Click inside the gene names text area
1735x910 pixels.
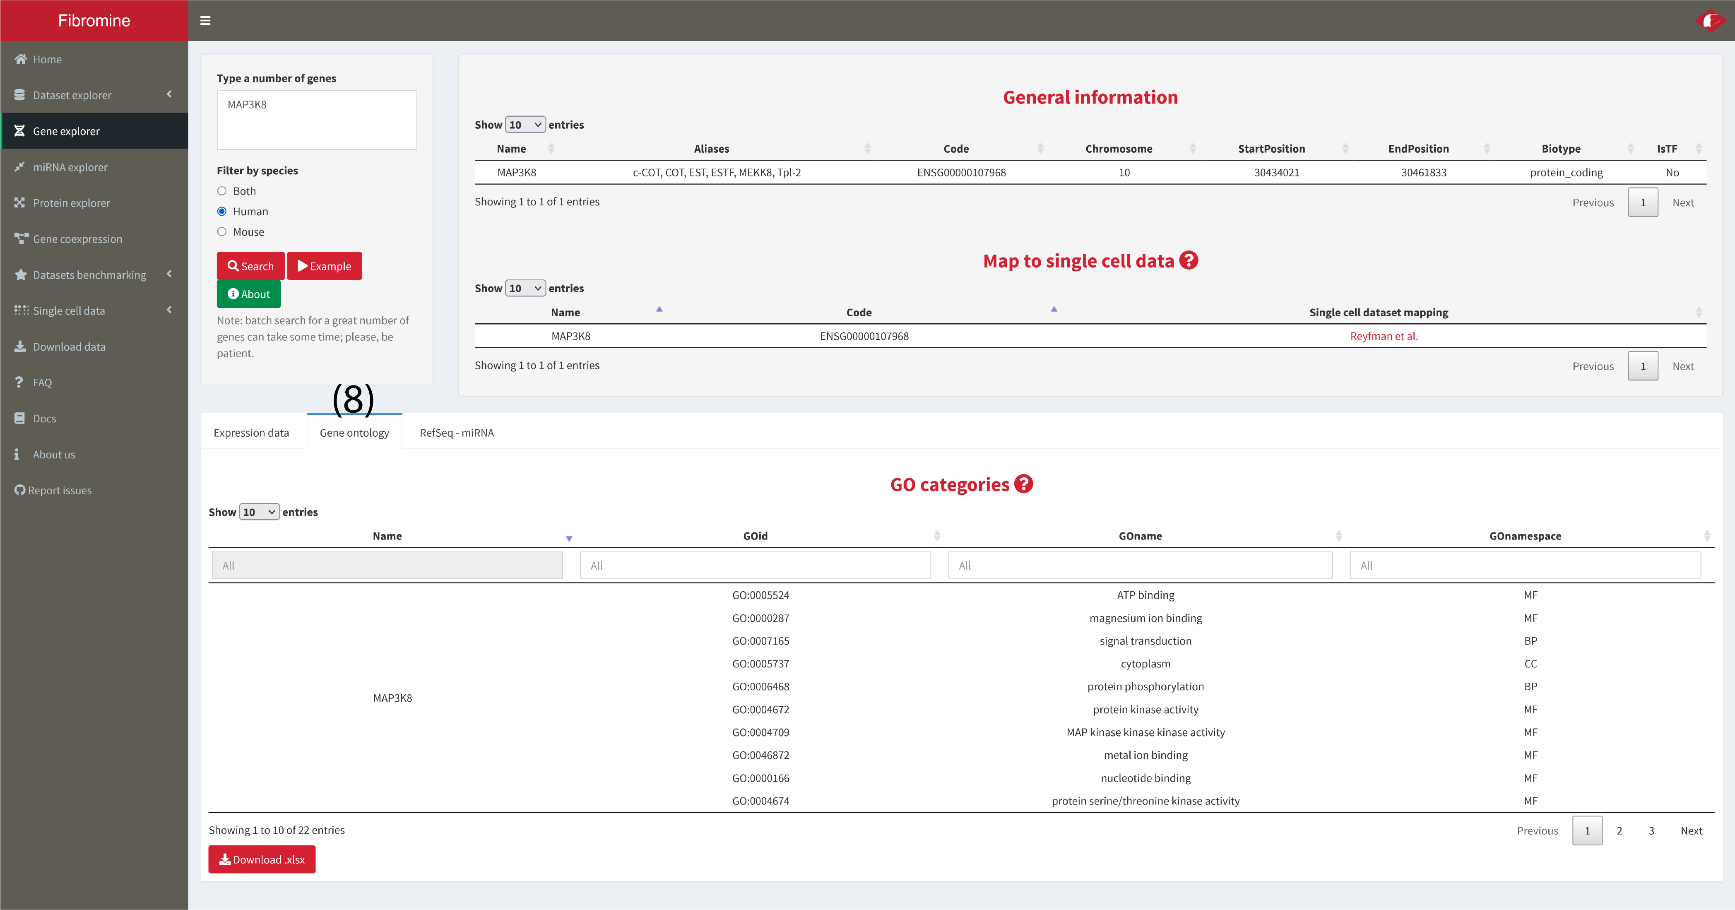(317, 119)
